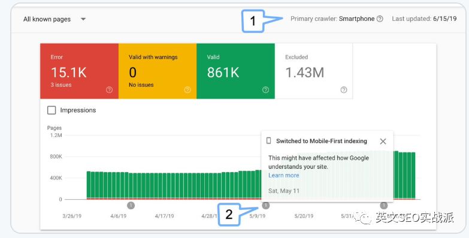Screen dimensions: 469x238
Task: Click the Switched to Mobile-First indexing title
Action: [322, 141]
